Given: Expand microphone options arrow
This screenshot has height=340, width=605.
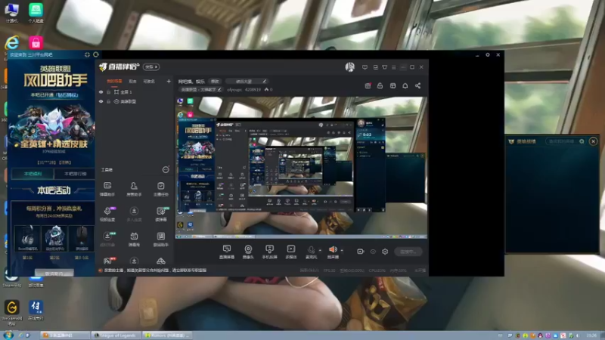Looking at the screenshot, I should (x=320, y=251).
